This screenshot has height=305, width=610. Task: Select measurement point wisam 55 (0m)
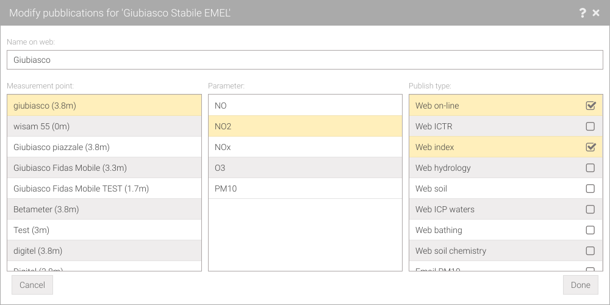[x=104, y=126]
